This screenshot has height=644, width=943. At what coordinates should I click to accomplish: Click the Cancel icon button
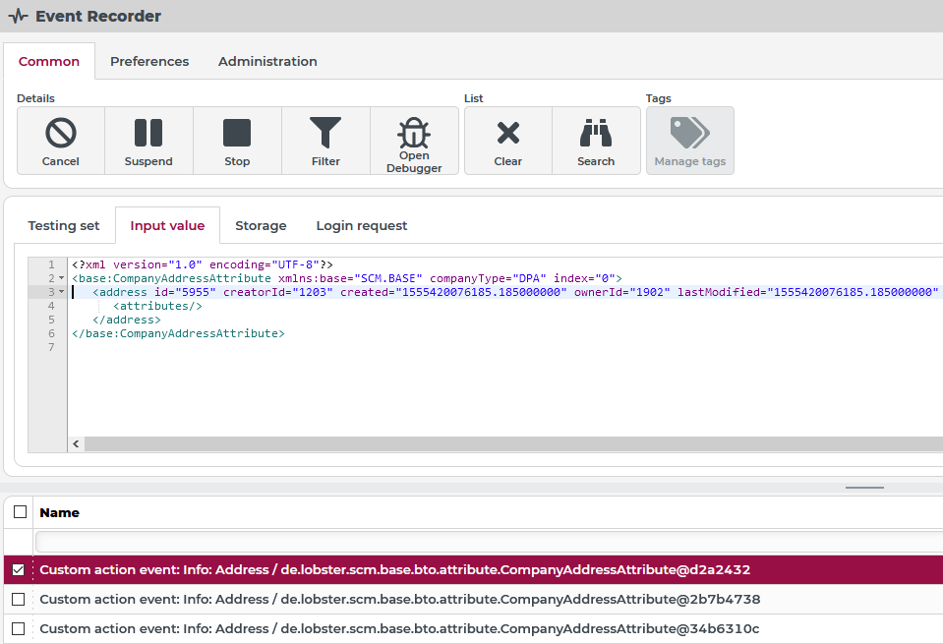(x=61, y=141)
